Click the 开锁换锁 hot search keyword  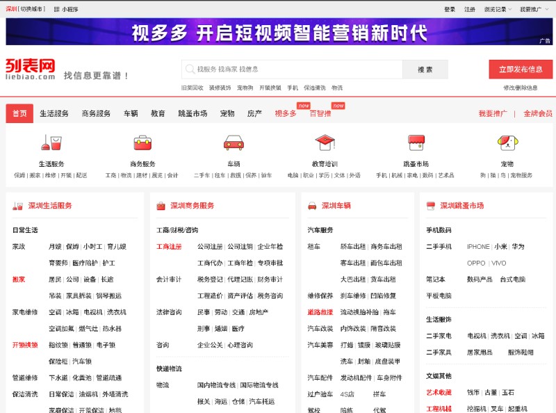point(270,88)
